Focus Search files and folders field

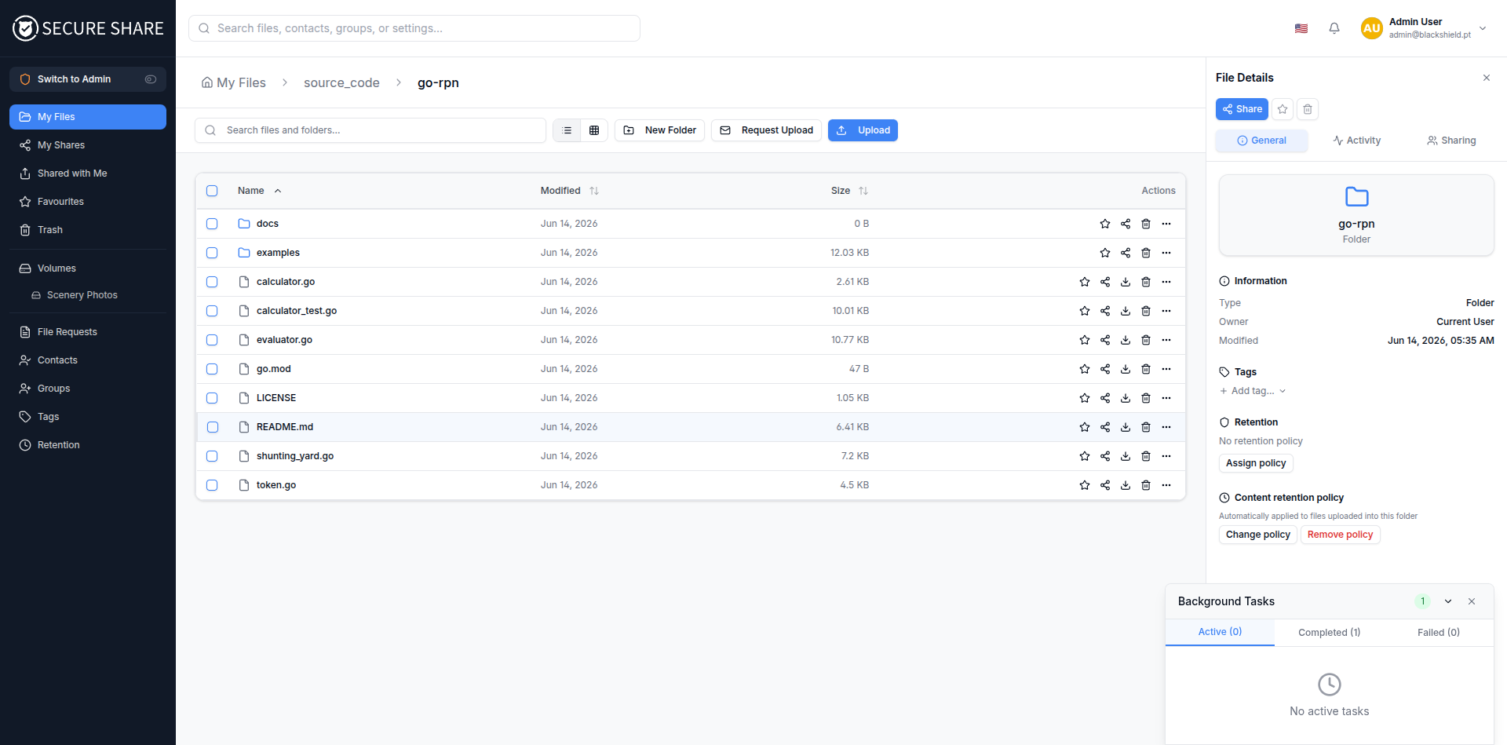point(370,130)
